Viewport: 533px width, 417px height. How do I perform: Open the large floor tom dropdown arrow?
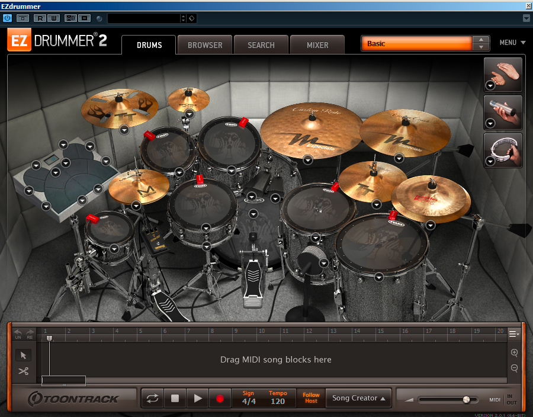coord(378,277)
